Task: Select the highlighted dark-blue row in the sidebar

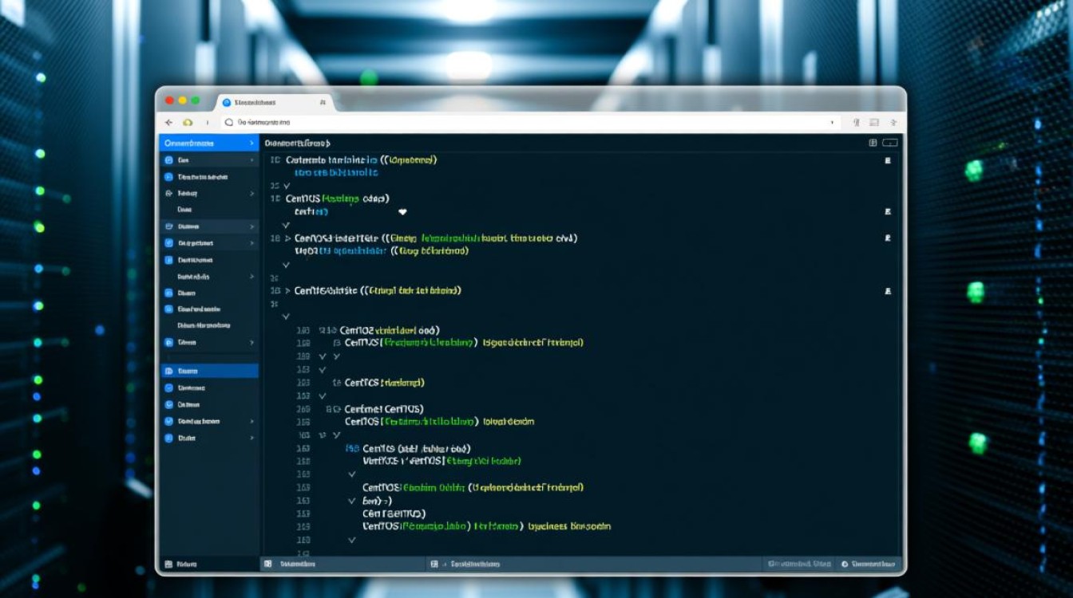Action: click(209, 371)
